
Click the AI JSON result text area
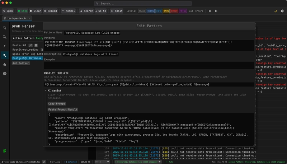[x=151, y=130]
